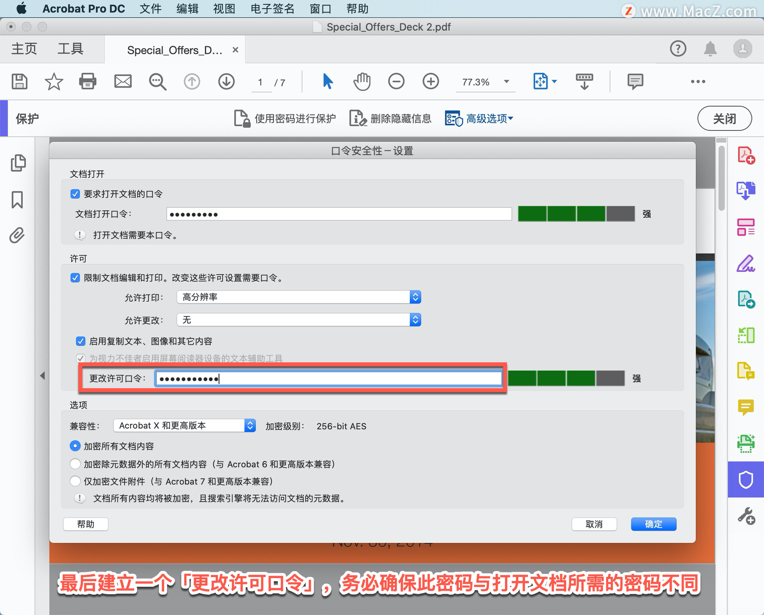Viewport: 764px width, 615px height.
Task: Open Fill & Sign pen icon
Action: 746,263
